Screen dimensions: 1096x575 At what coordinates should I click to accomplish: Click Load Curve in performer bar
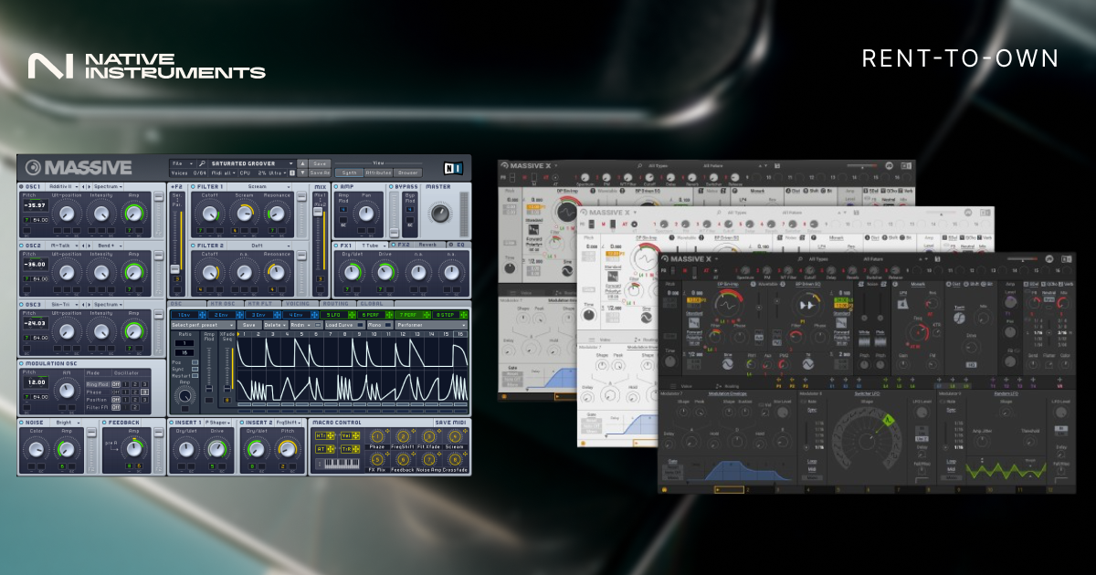coord(345,325)
